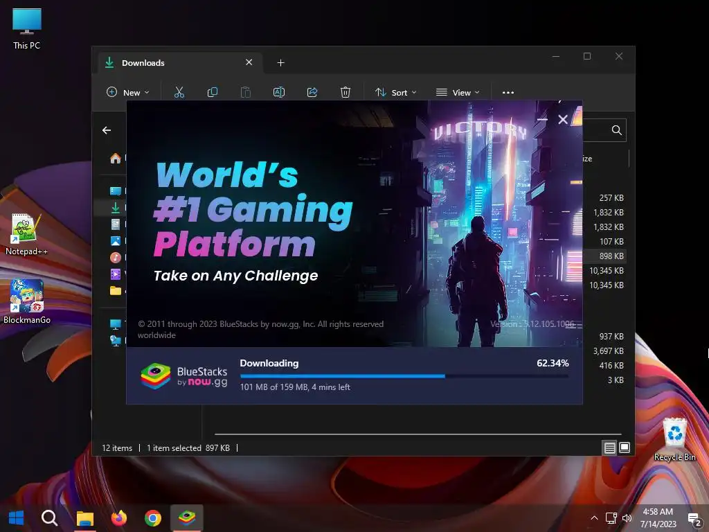
Task: Add a new File Explorer tab
Action: (x=281, y=63)
